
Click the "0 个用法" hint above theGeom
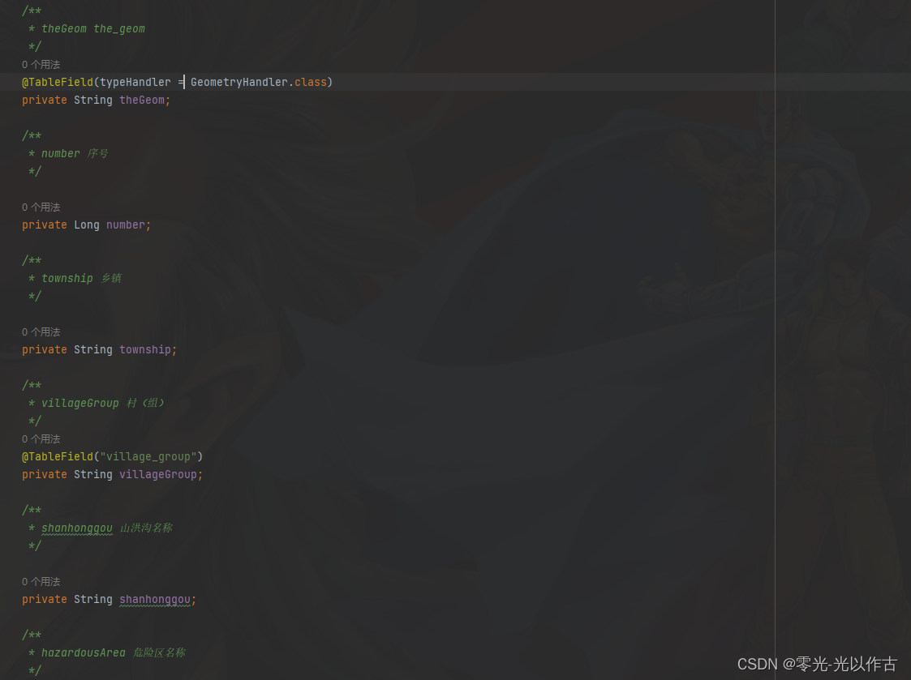41,64
